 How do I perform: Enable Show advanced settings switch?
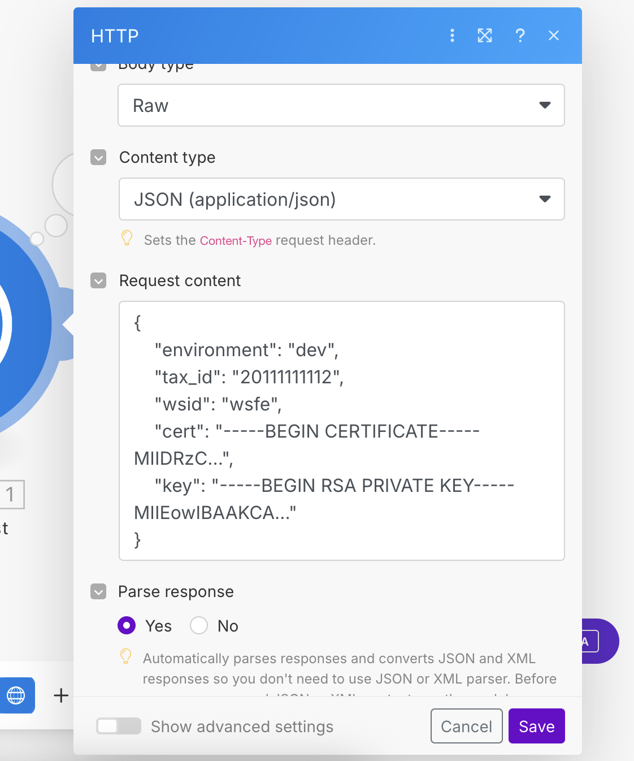118,726
